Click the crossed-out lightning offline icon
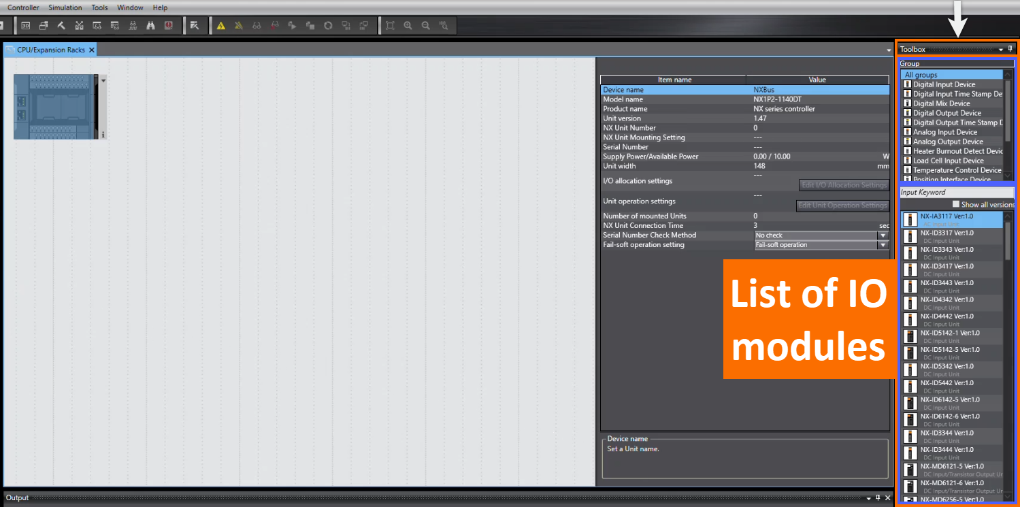Image resolution: width=1020 pixels, height=507 pixels. click(x=239, y=26)
